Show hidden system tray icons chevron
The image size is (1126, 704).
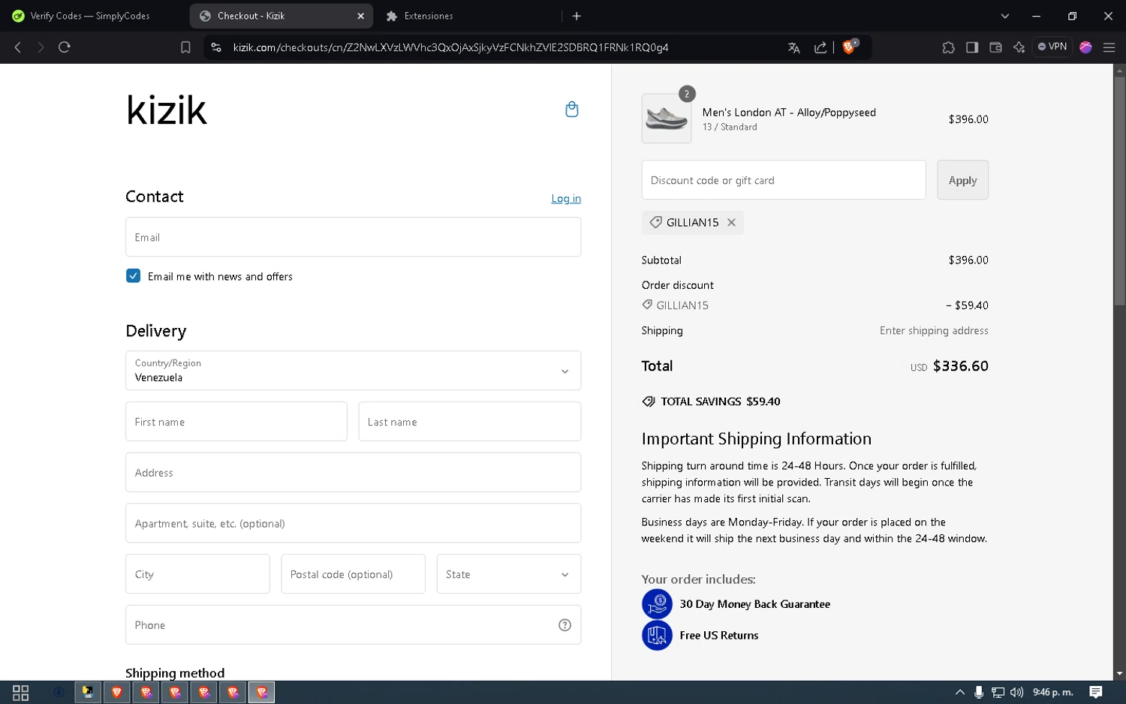pyautogui.click(x=959, y=692)
